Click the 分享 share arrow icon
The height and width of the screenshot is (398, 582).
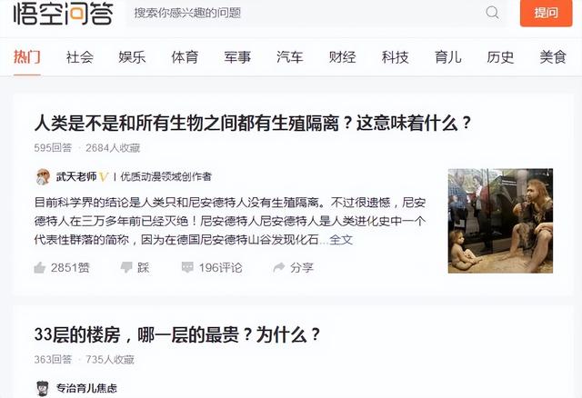click(x=279, y=267)
